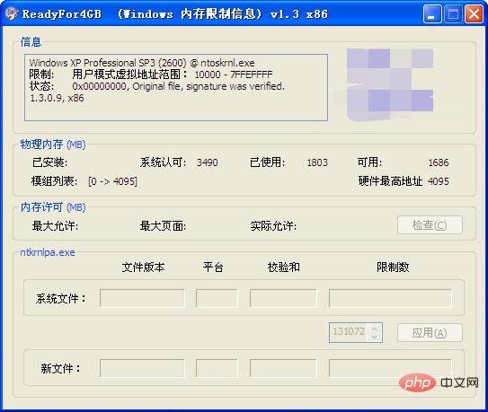488x412 pixels.
Task: Maximize the ReadyFor4GB window
Action: 453,14
